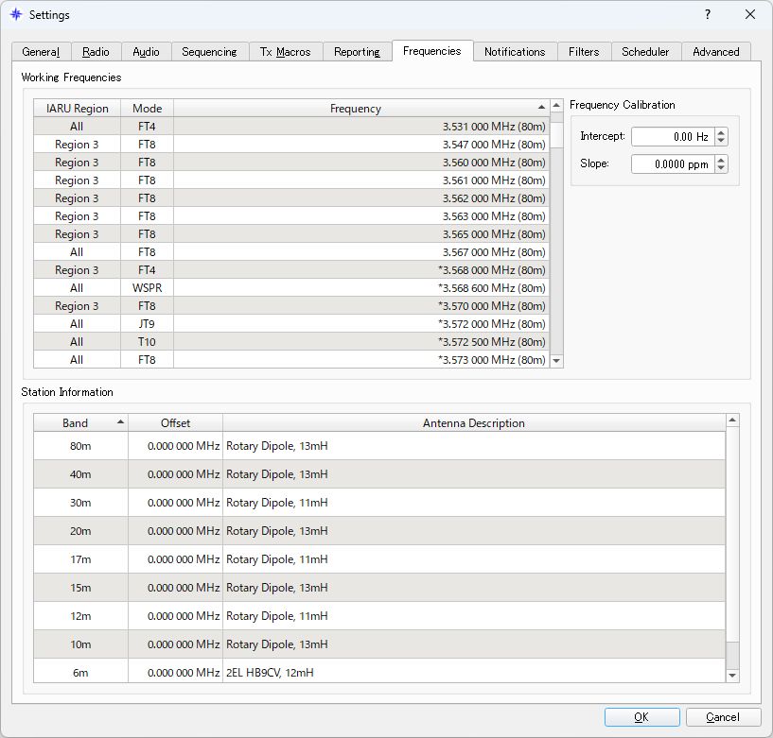Image resolution: width=773 pixels, height=738 pixels.
Task: View the Tx Macros tab
Action: click(x=286, y=52)
